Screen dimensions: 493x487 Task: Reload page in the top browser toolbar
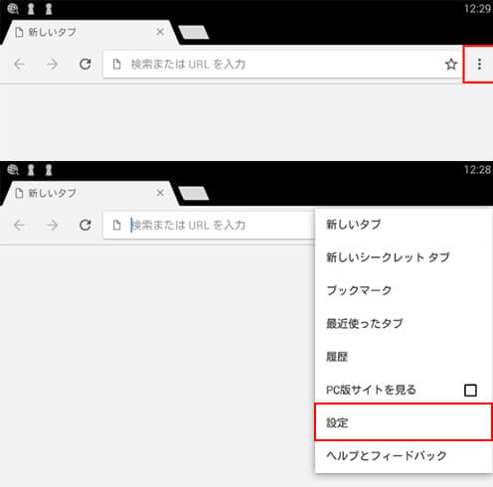(85, 64)
